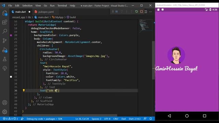The image size is (219, 123).
Task: Click the avatar image in the emulator
Action: pyautogui.click(x=176, y=55)
